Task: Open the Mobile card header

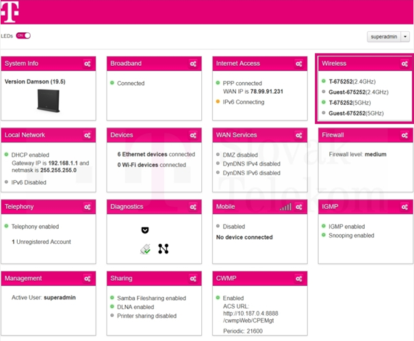Action: click(x=260, y=207)
